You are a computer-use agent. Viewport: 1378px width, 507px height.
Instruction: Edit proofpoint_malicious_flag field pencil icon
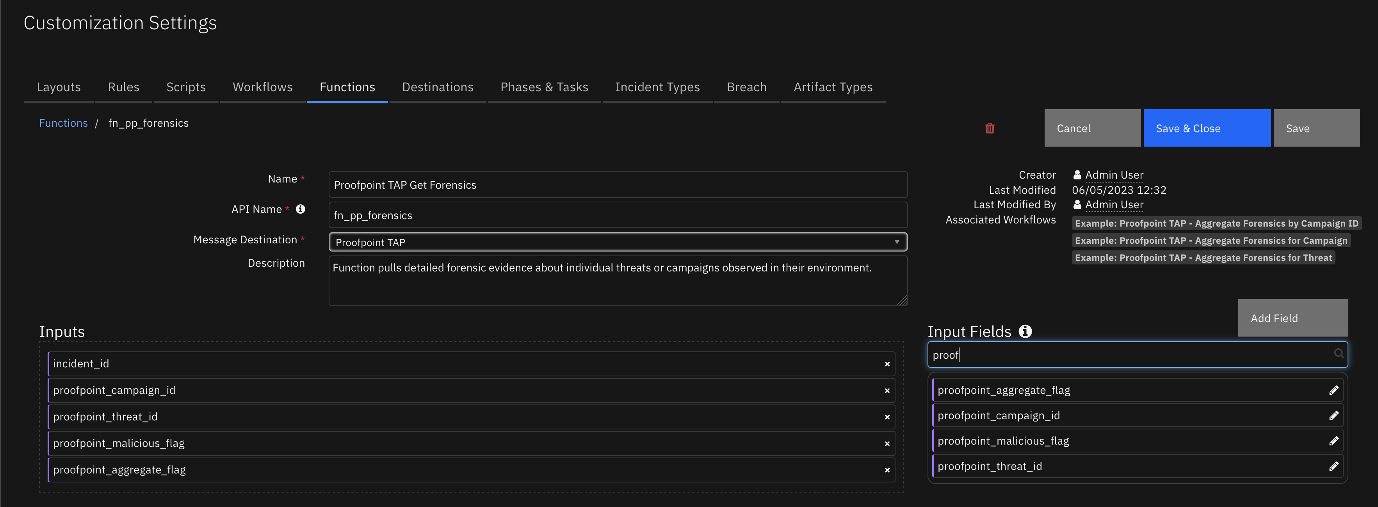(x=1333, y=441)
